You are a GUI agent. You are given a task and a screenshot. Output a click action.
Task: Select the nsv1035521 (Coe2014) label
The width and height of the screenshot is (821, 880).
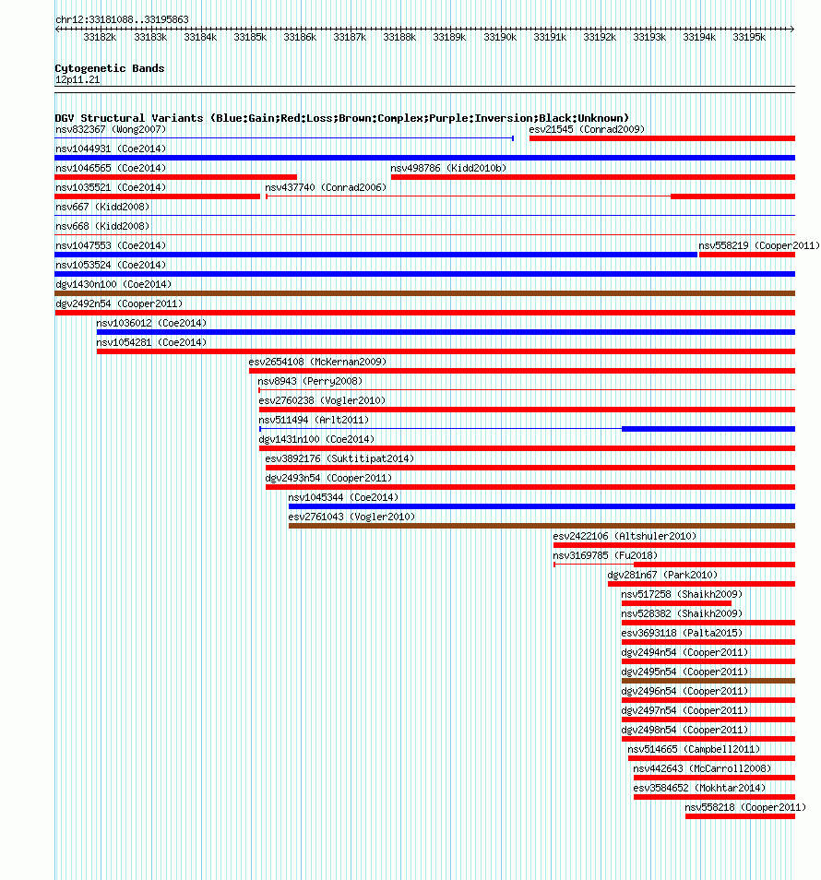(111, 187)
